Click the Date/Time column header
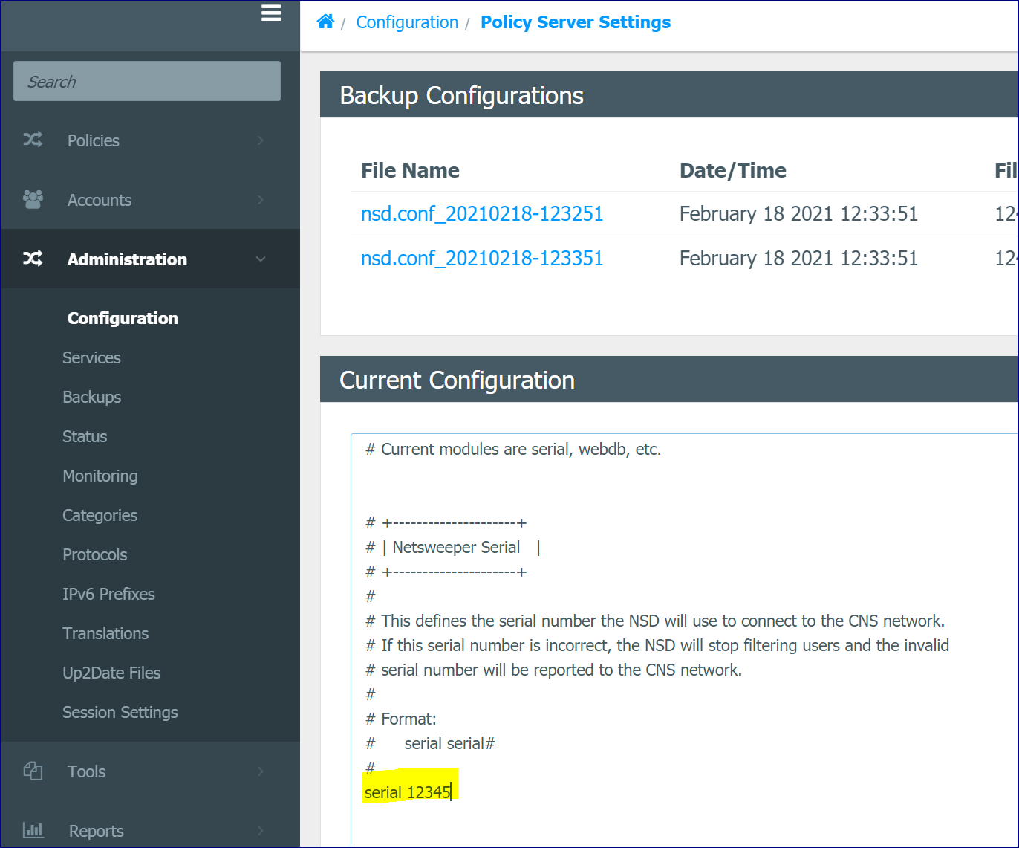This screenshot has width=1019, height=848. click(733, 170)
